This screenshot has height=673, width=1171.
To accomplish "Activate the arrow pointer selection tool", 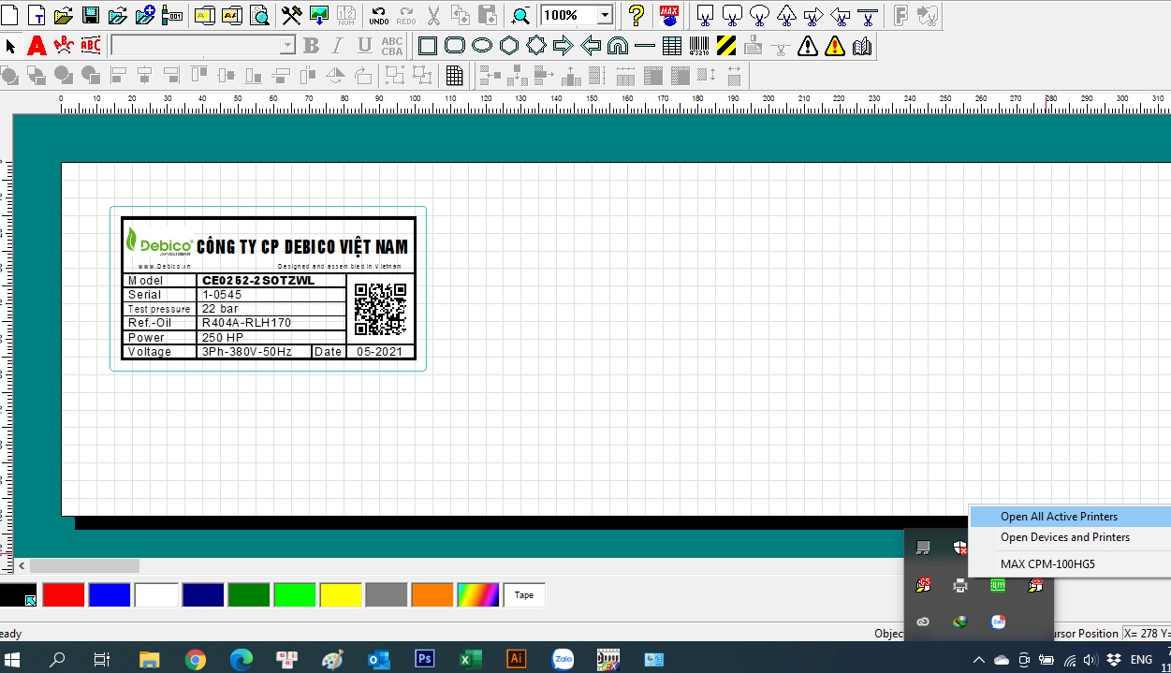I will tap(11, 46).
